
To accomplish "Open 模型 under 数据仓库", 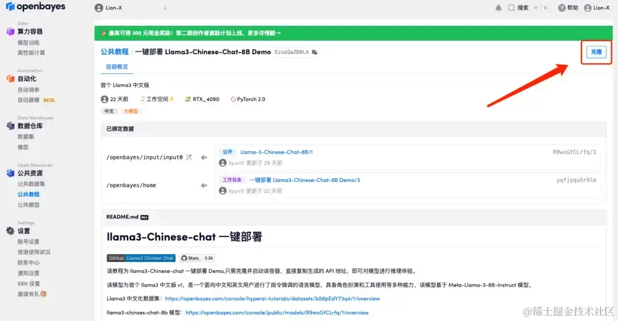I will [23, 147].
